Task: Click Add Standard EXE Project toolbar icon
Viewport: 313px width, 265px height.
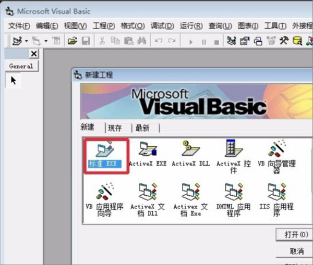Action: click(17, 41)
